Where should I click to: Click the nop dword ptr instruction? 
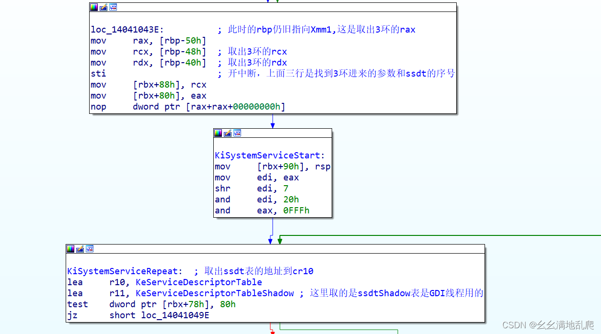tap(188, 107)
